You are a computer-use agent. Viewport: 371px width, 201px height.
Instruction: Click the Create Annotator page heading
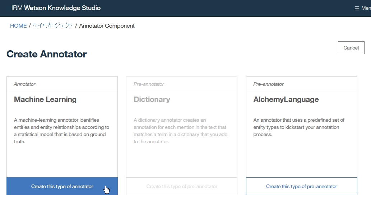pos(47,54)
